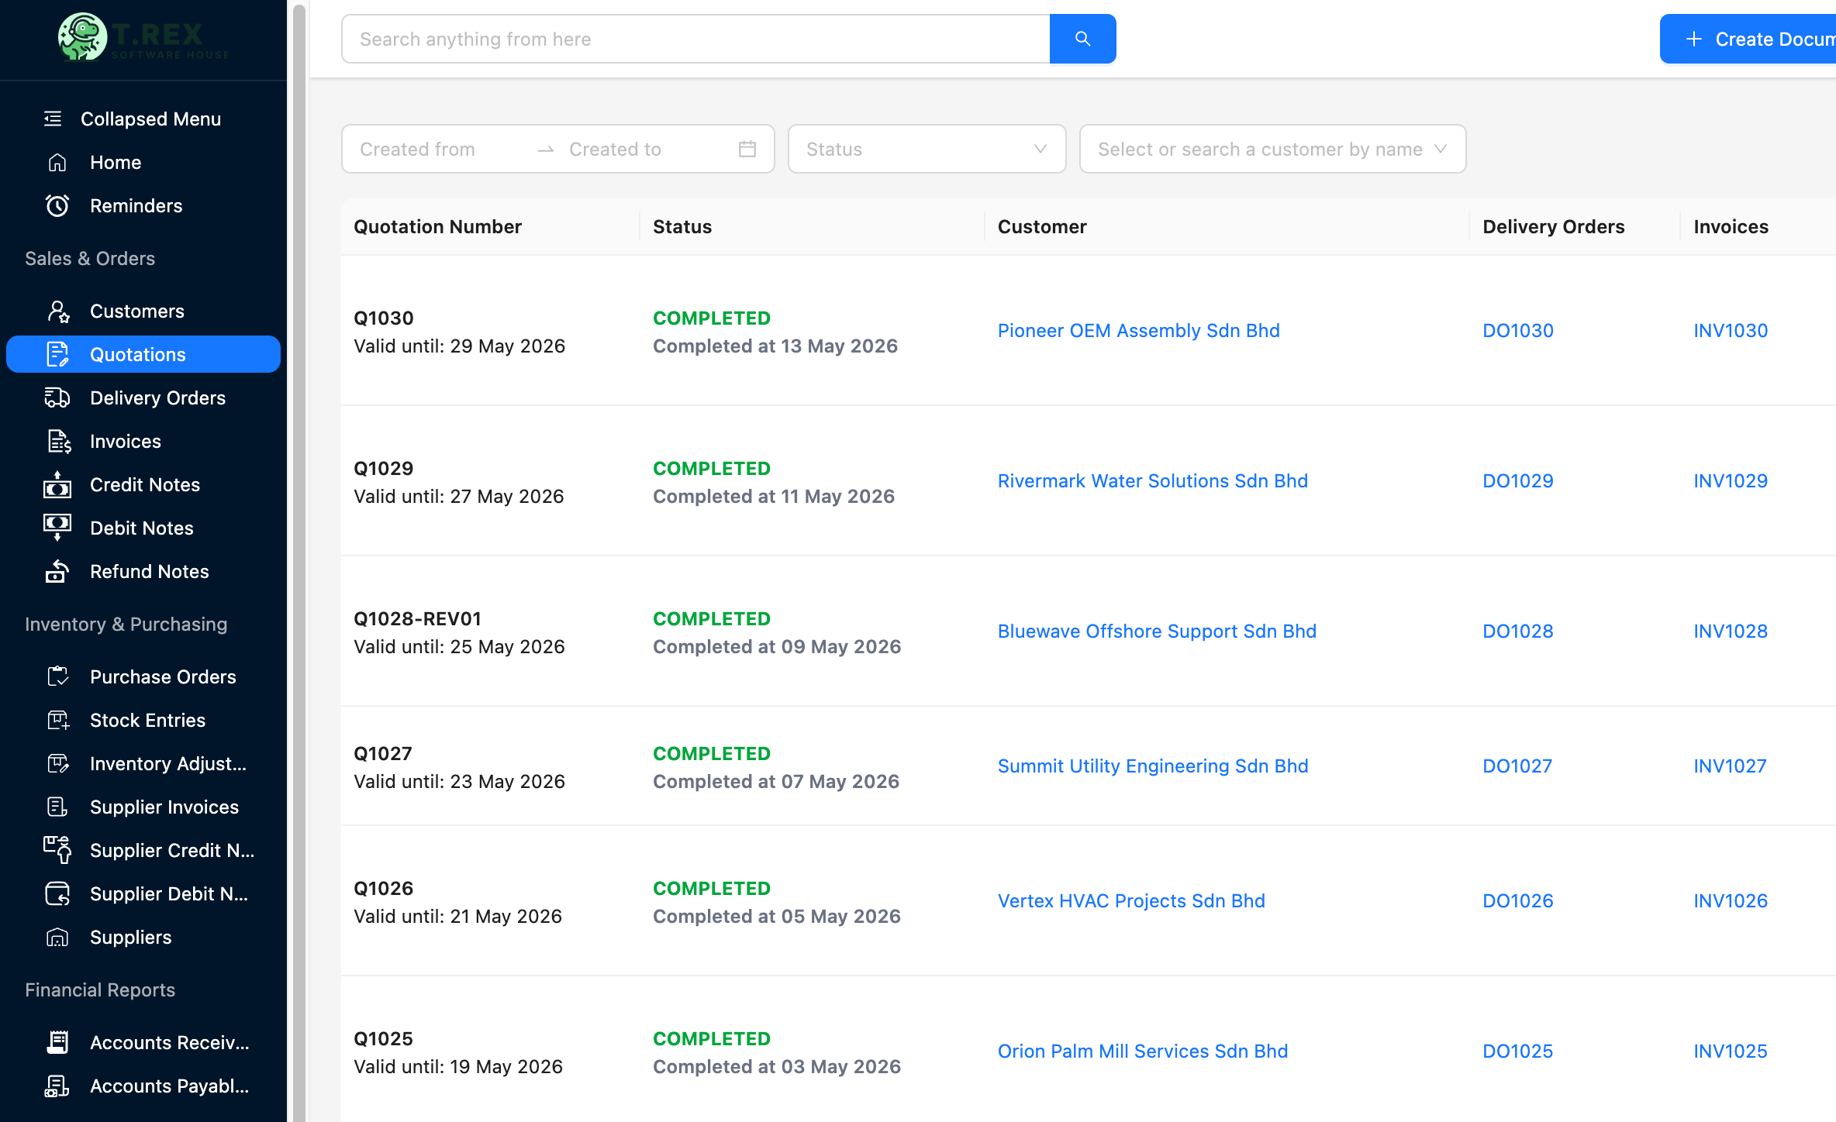Open Purchase Orders using its clipboard icon

tap(57, 676)
